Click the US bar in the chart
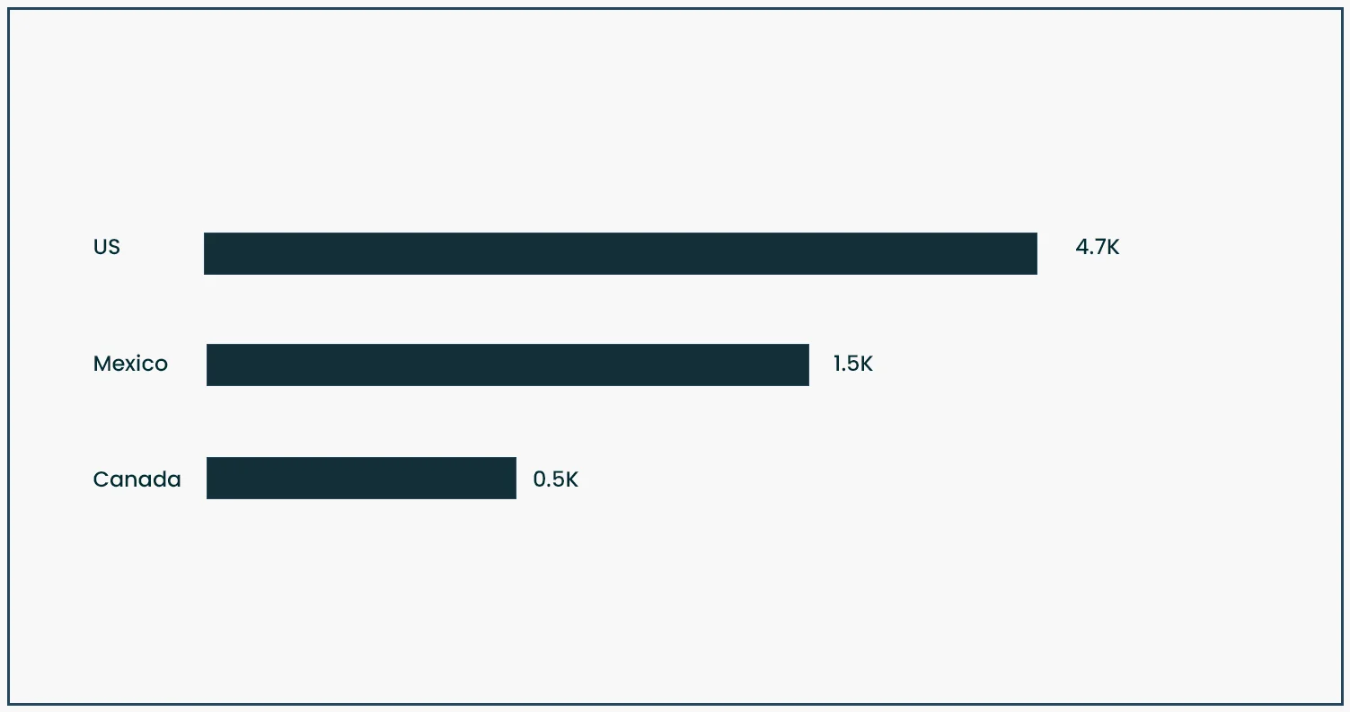Image resolution: width=1350 pixels, height=712 pixels. click(620, 253)
